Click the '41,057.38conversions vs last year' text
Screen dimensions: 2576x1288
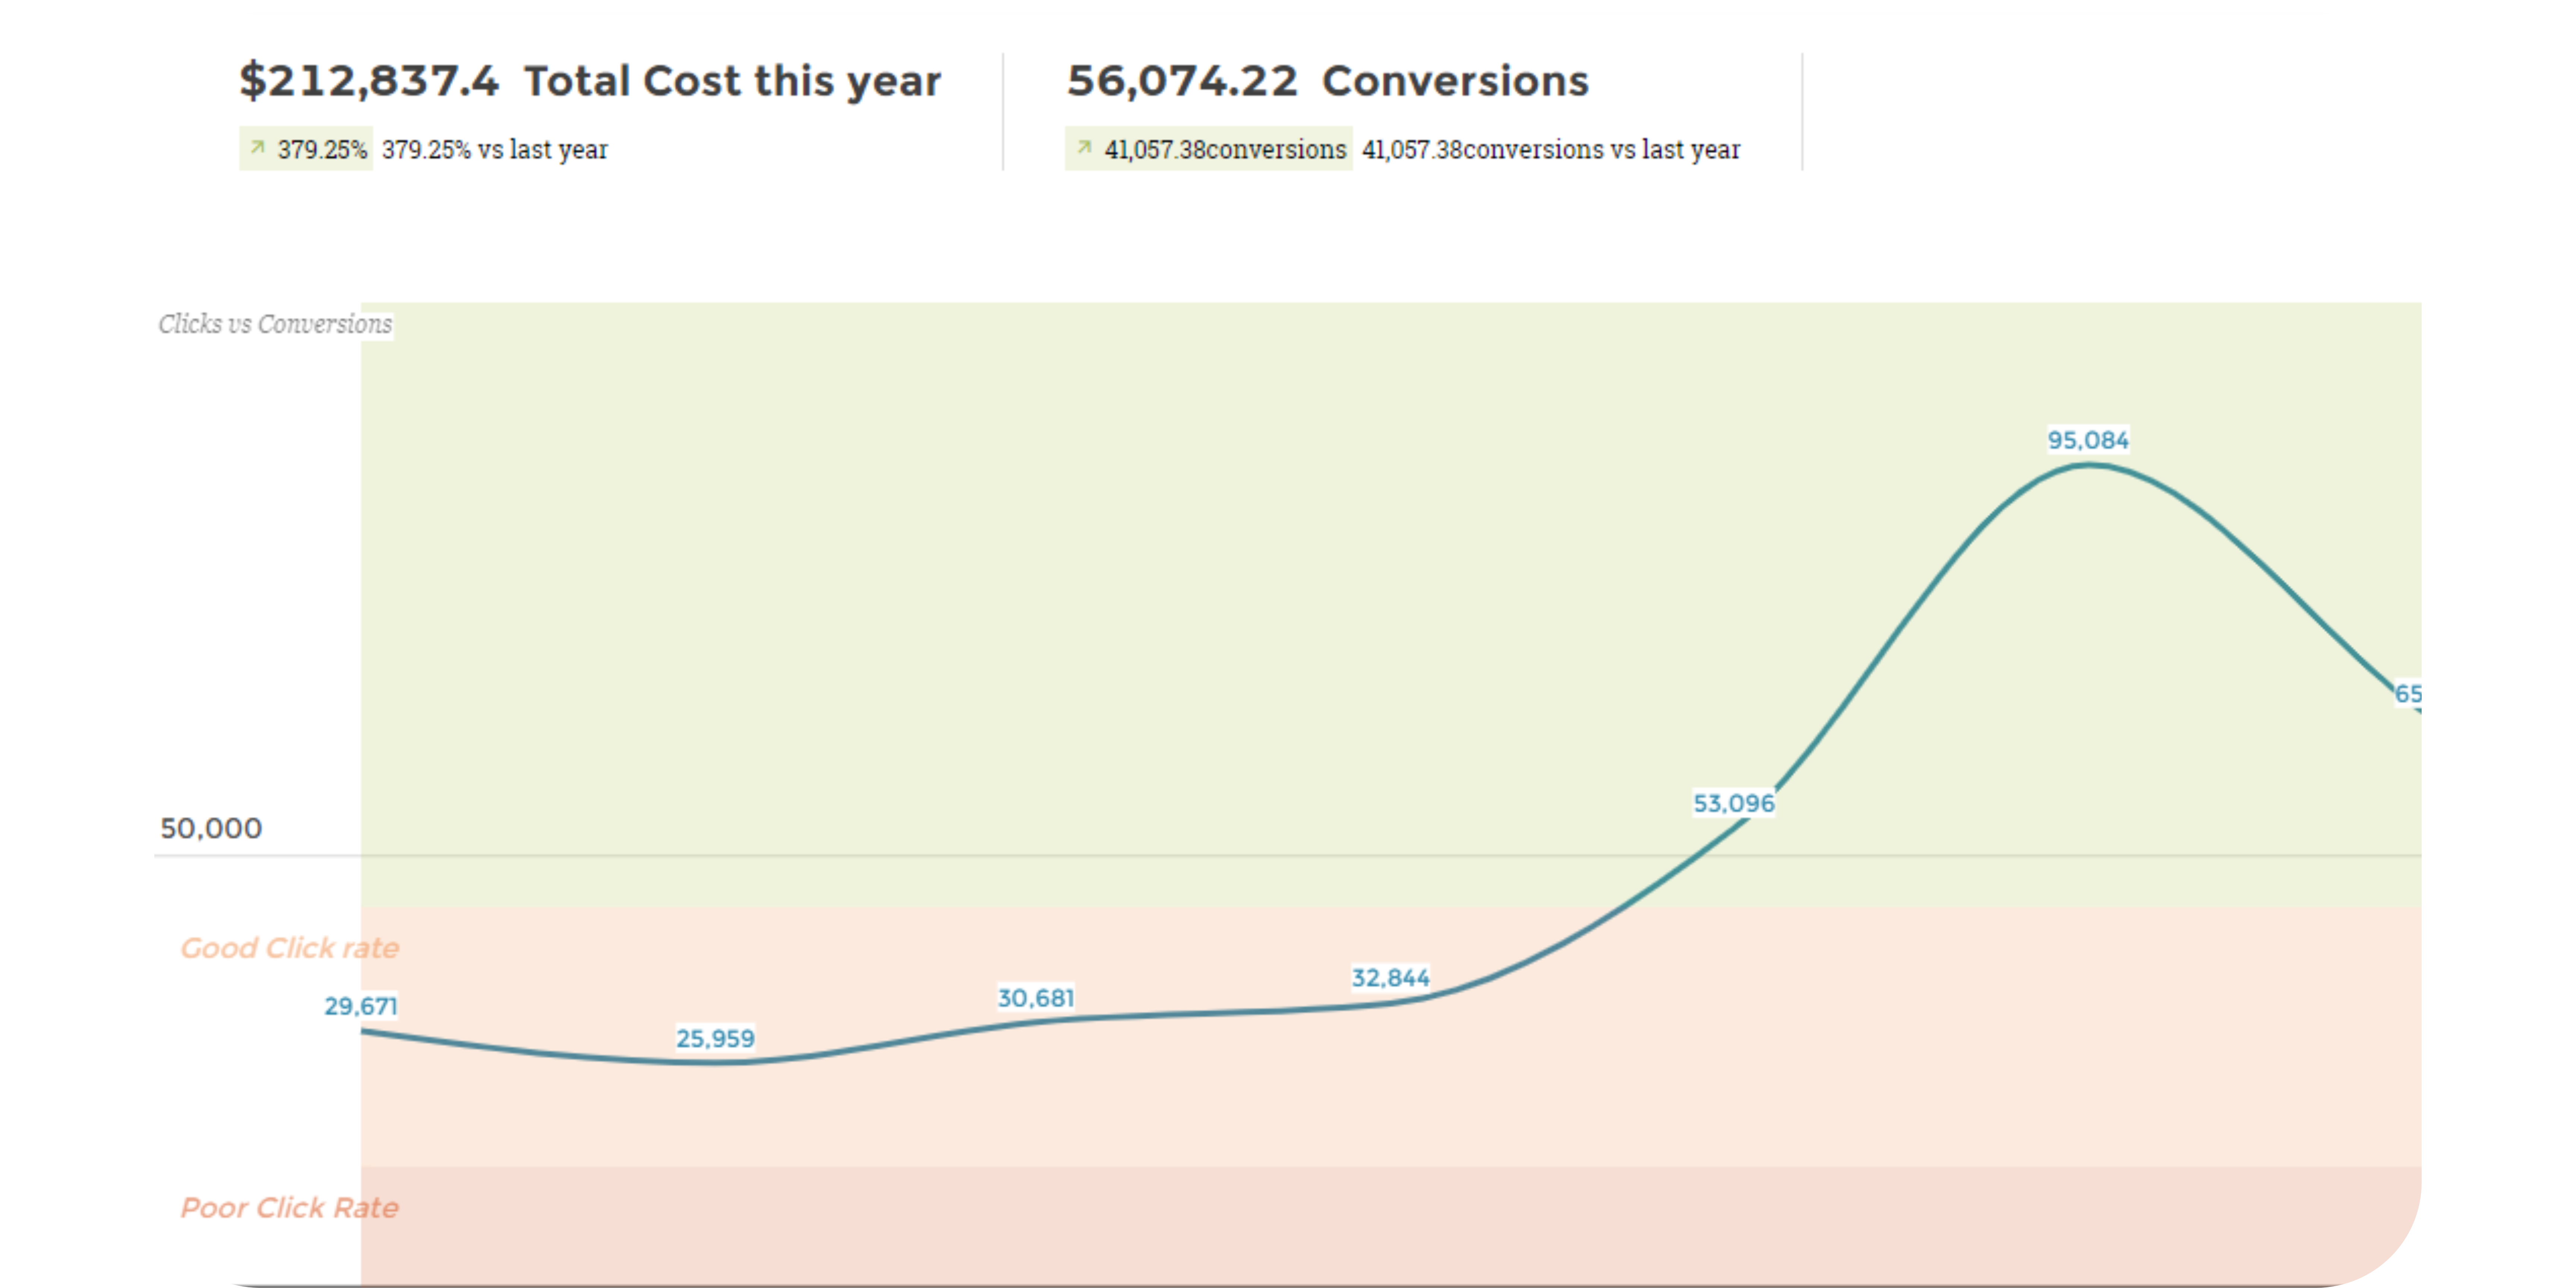[1551, 150]
